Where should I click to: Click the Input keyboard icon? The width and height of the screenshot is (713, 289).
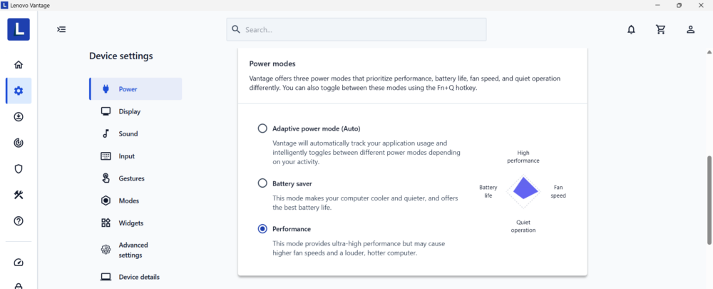(x=106, y=156)
